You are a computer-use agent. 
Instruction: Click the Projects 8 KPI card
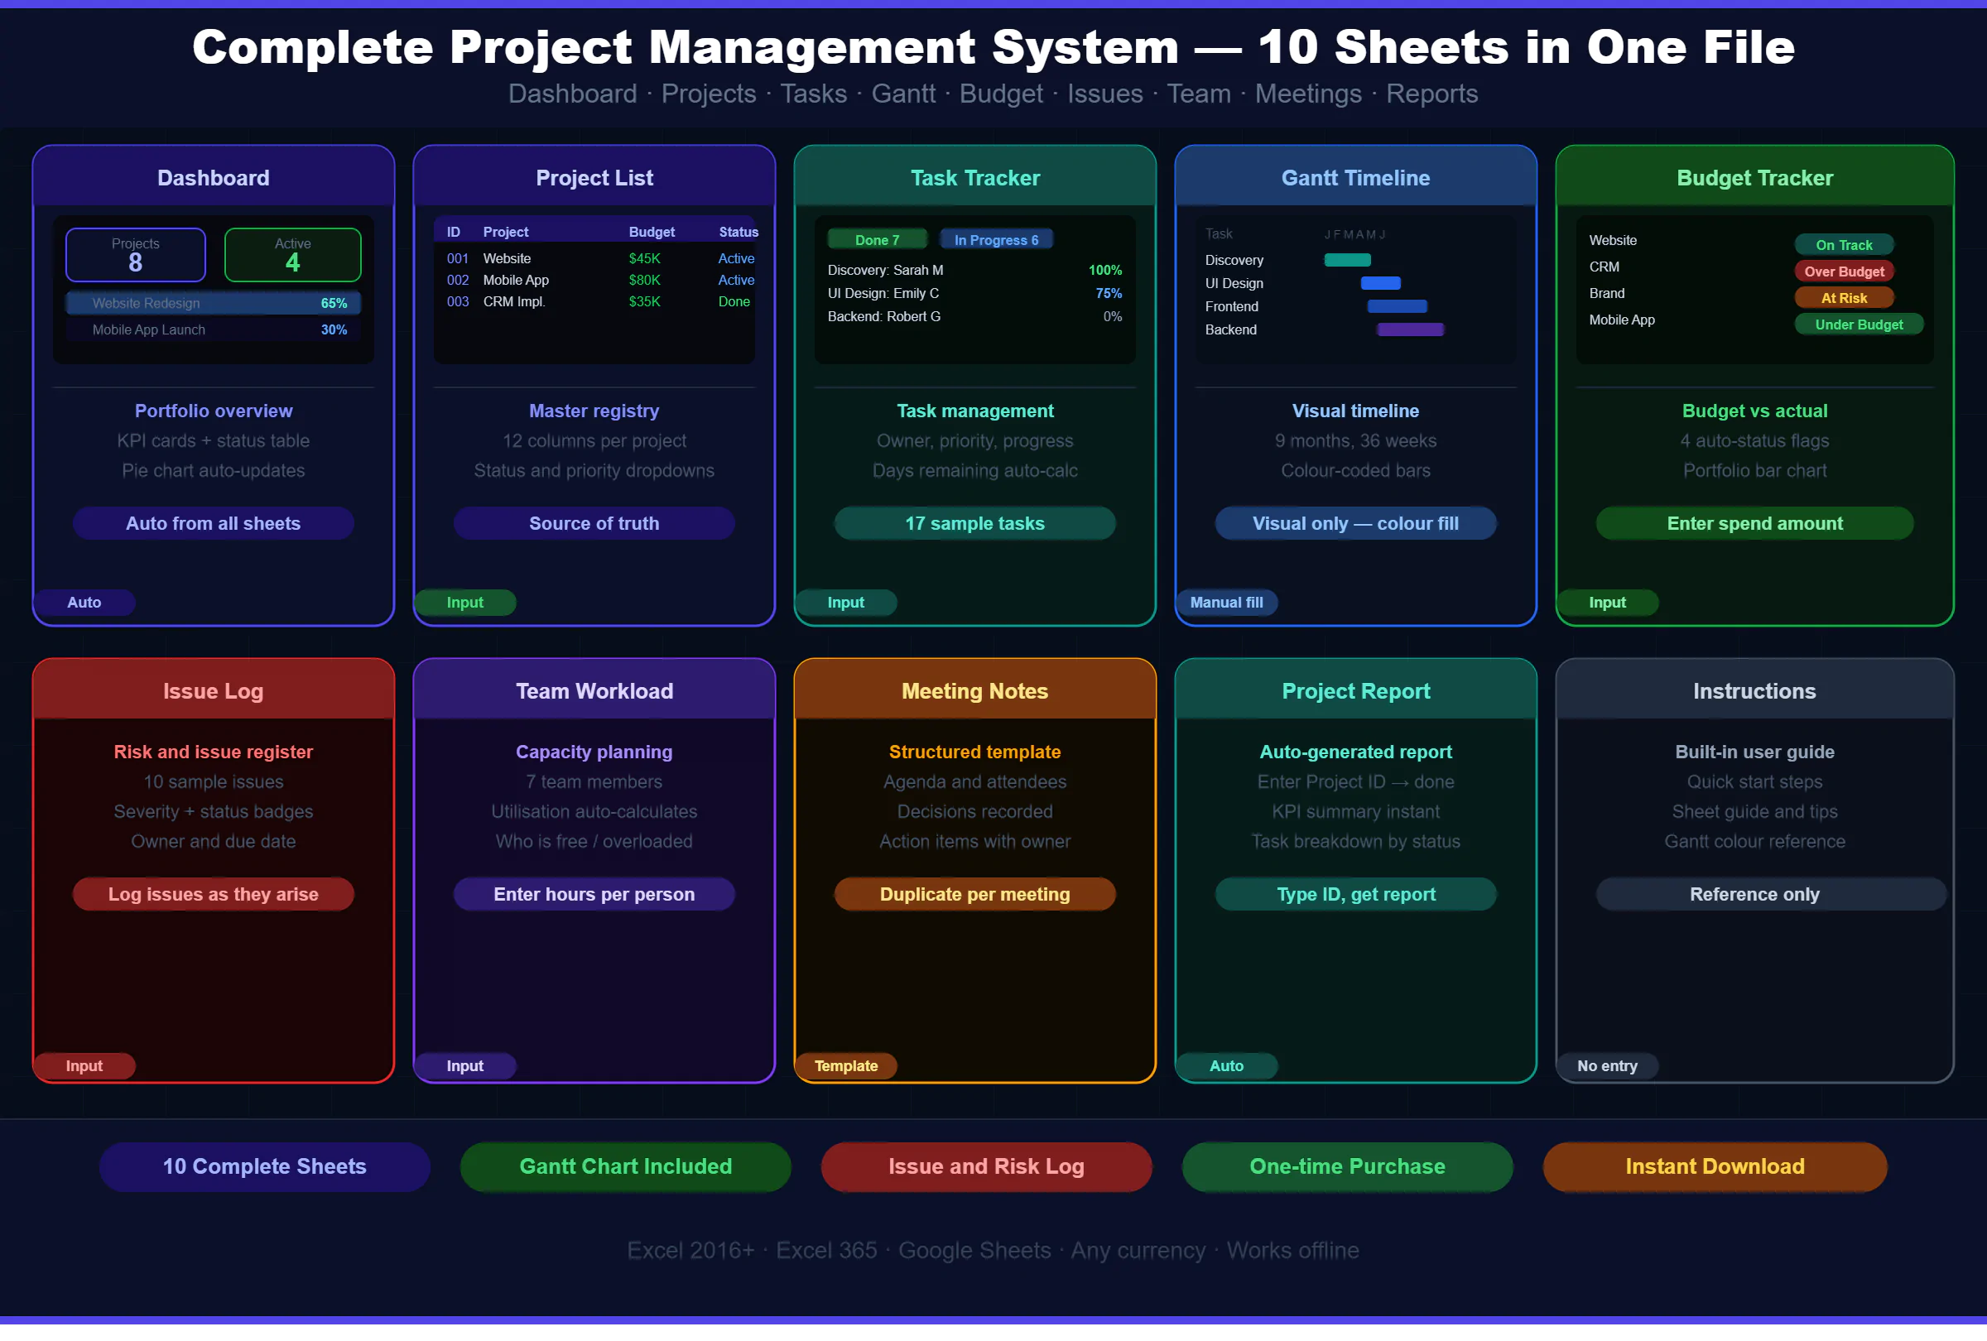coord(135,255)
